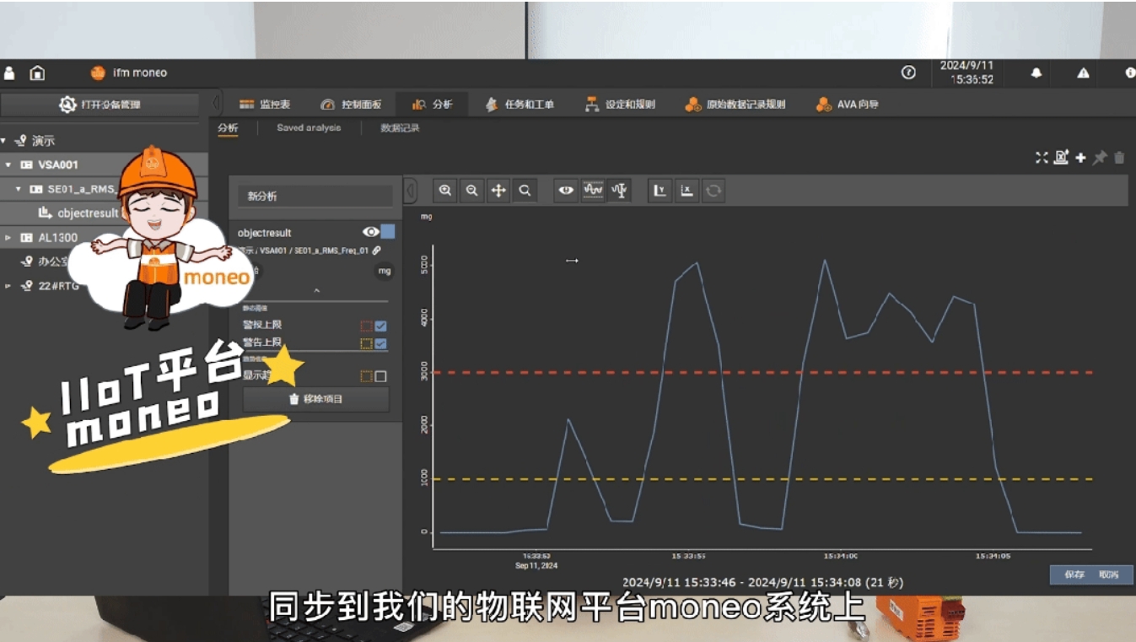Open the 监控表 tab

click(x=265, y=105)
